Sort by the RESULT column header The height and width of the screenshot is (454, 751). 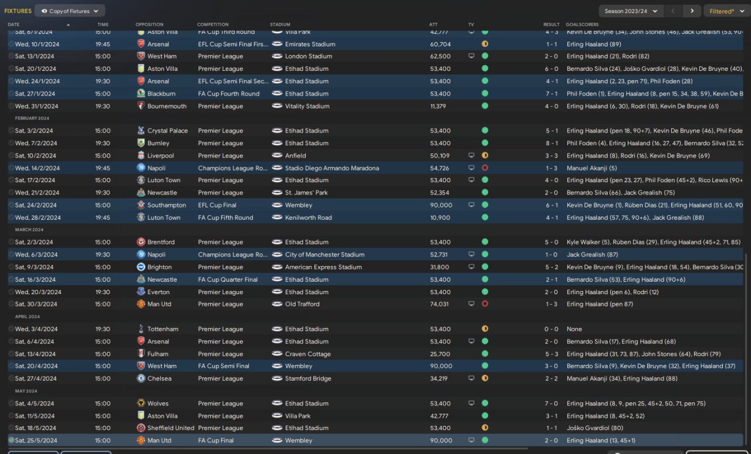[x=552, y=25]
